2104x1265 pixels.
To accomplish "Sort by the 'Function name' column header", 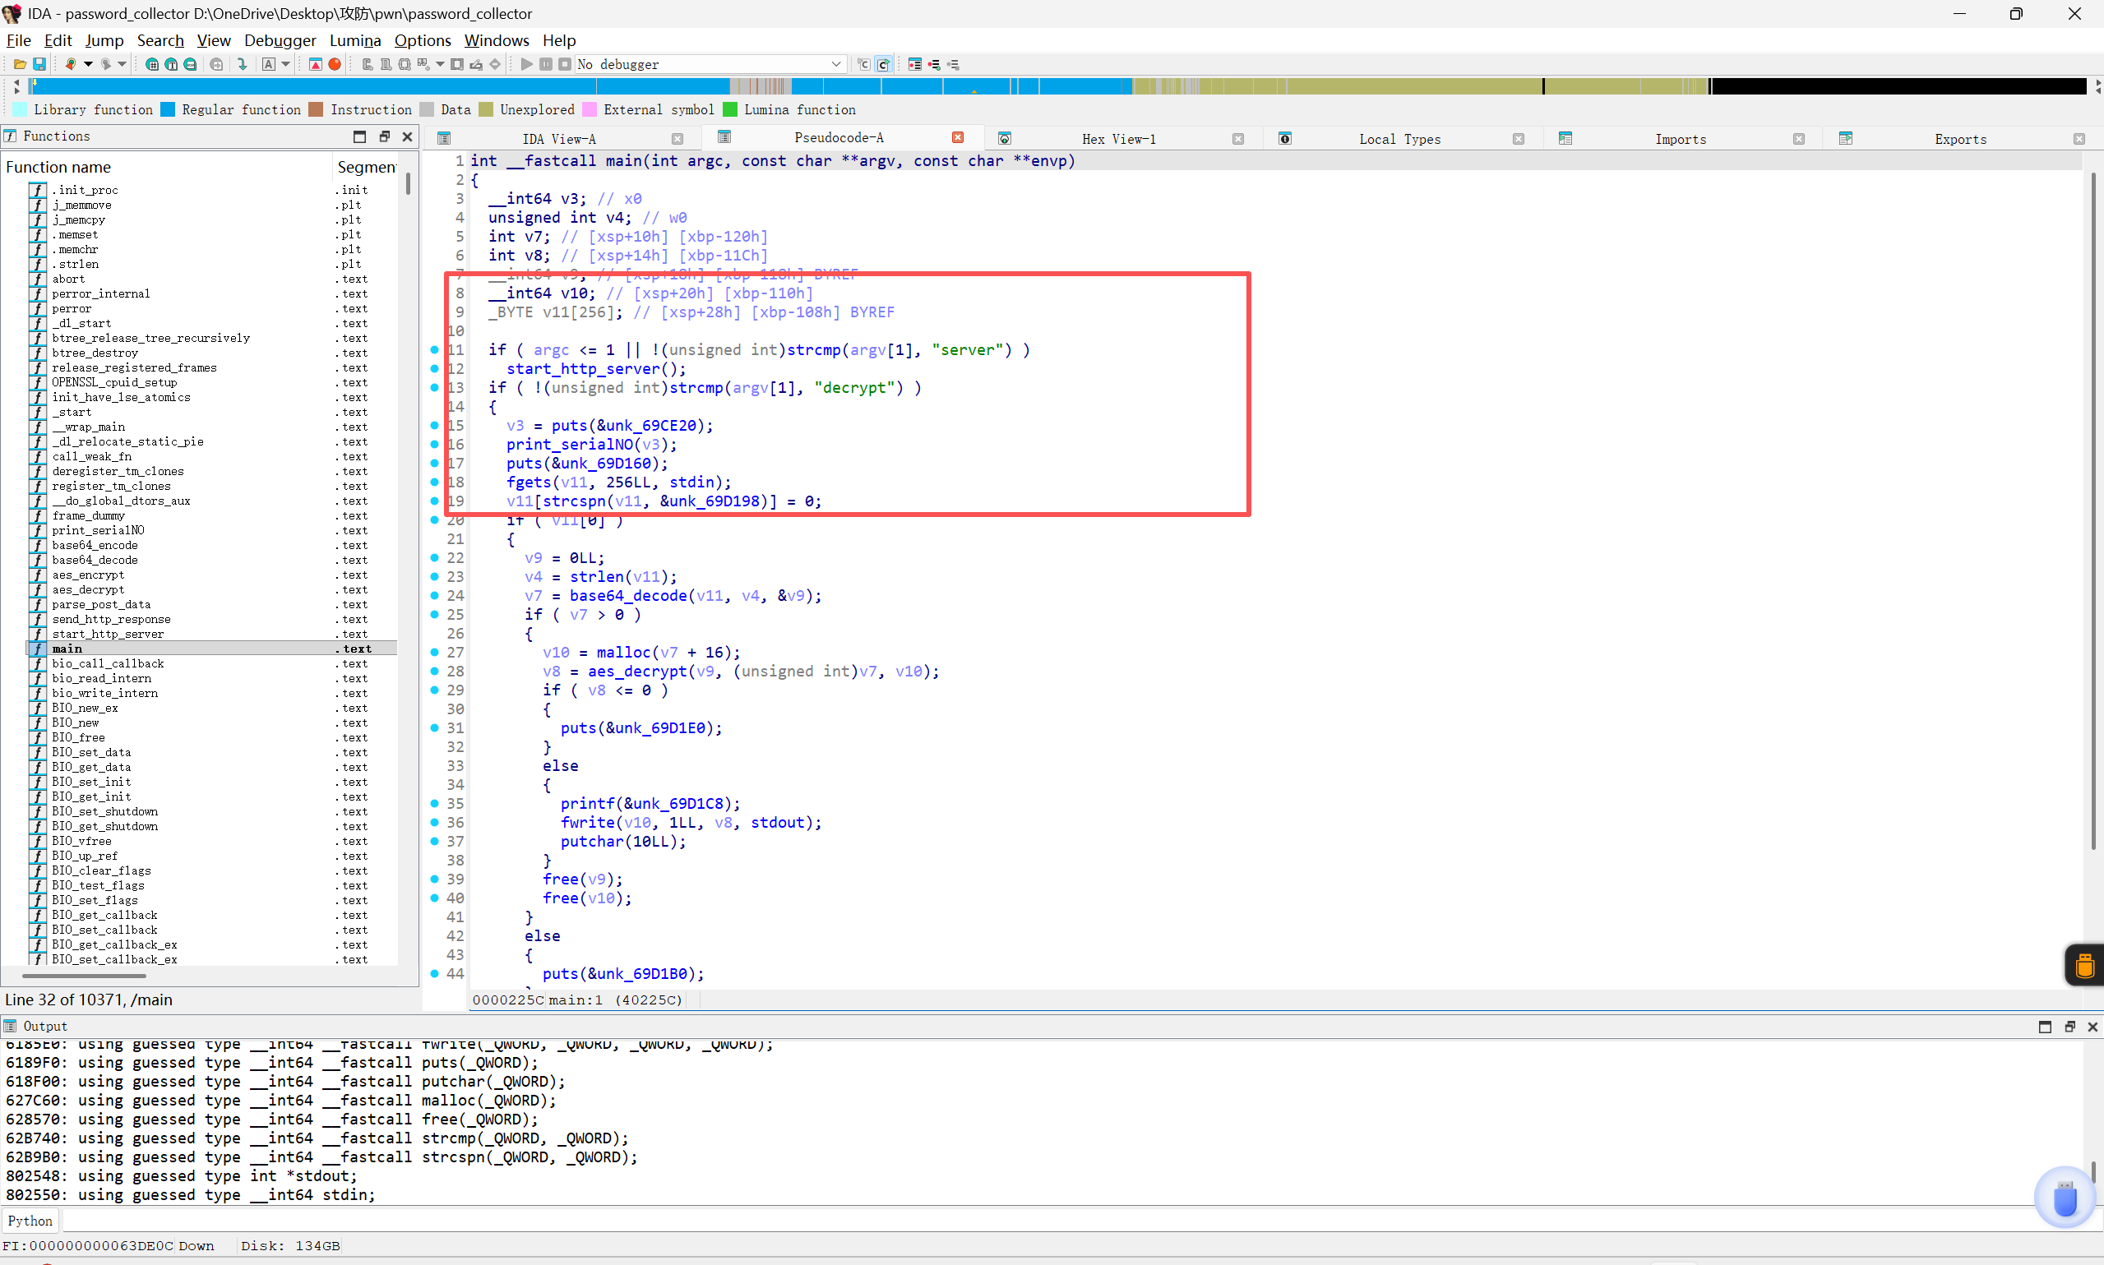I will pyautogui.click(x=166, y=167).
